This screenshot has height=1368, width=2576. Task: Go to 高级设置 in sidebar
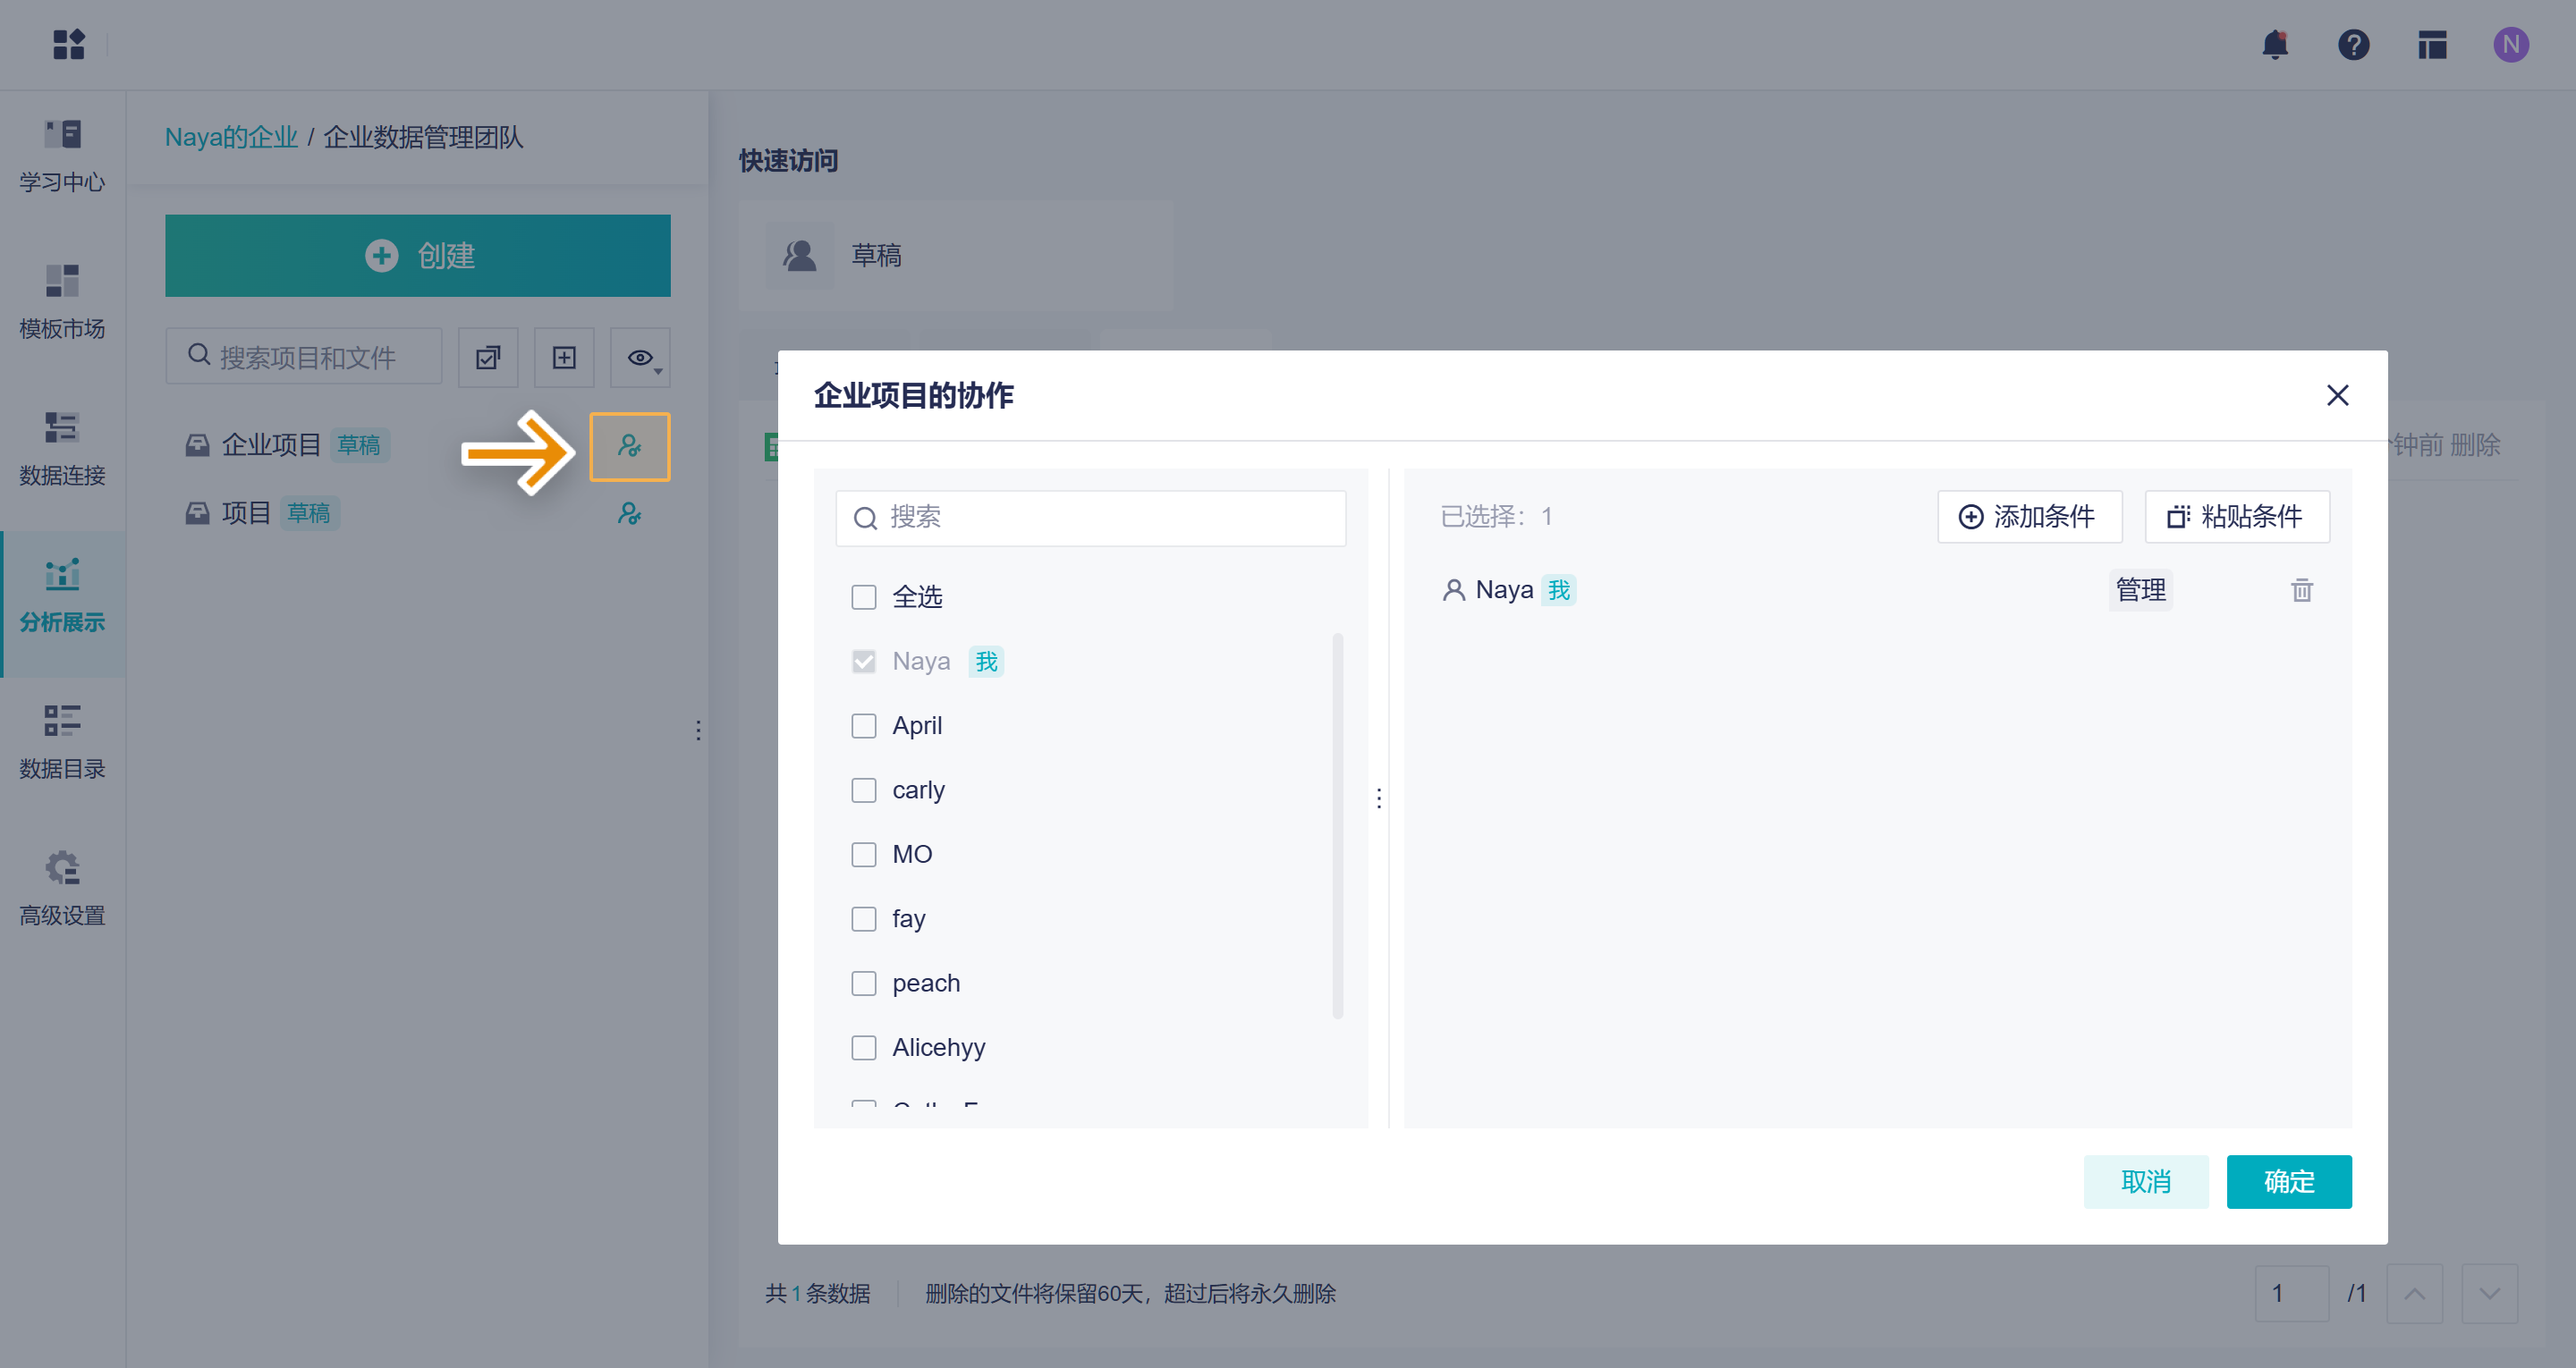coord(62,888)
